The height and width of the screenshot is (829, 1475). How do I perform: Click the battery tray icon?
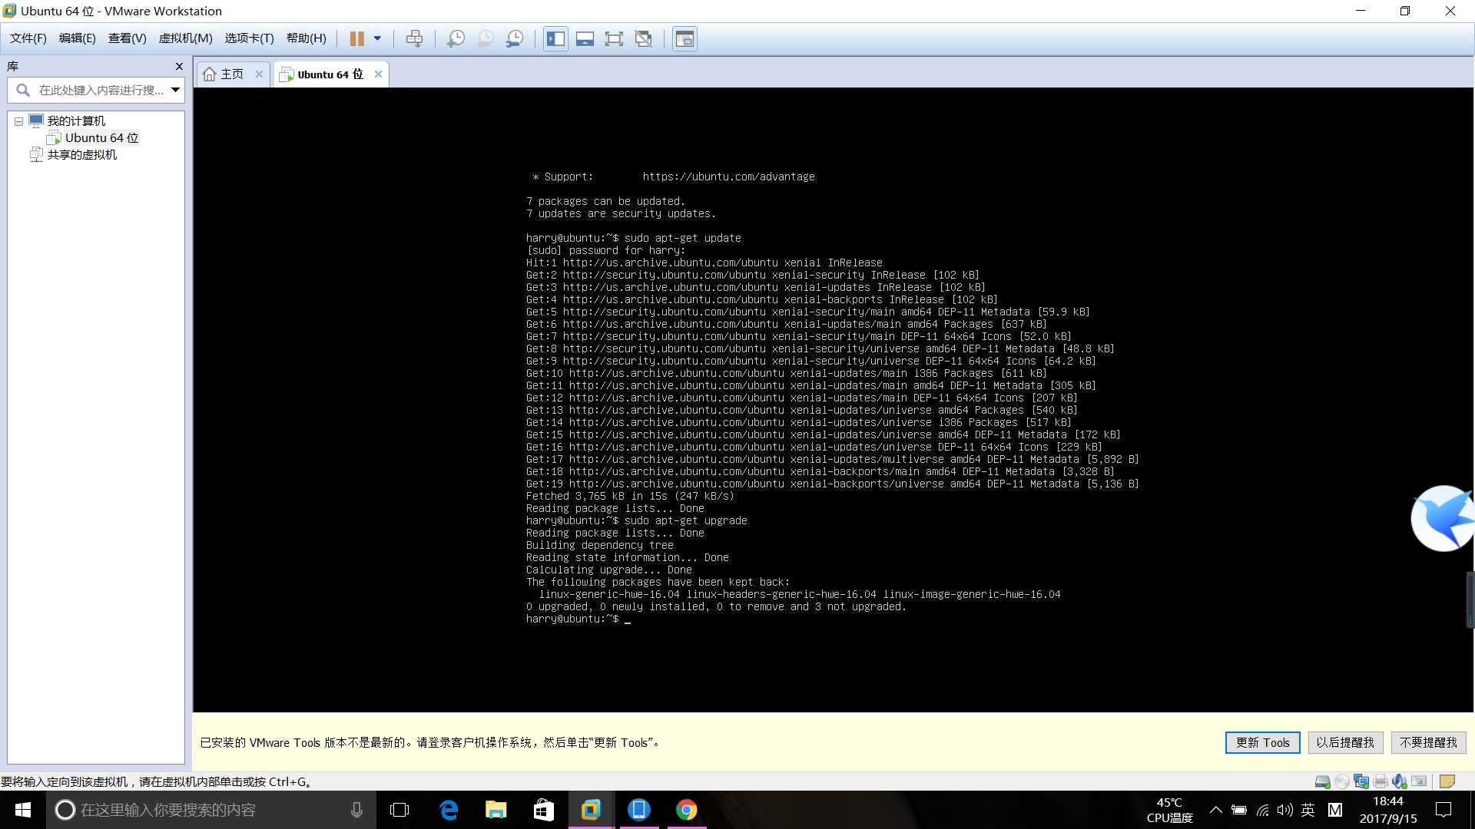(1239, 810)
